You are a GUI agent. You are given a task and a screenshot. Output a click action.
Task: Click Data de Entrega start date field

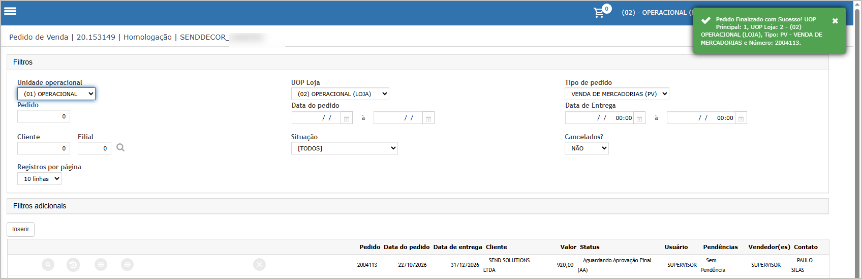pos(599,118)
